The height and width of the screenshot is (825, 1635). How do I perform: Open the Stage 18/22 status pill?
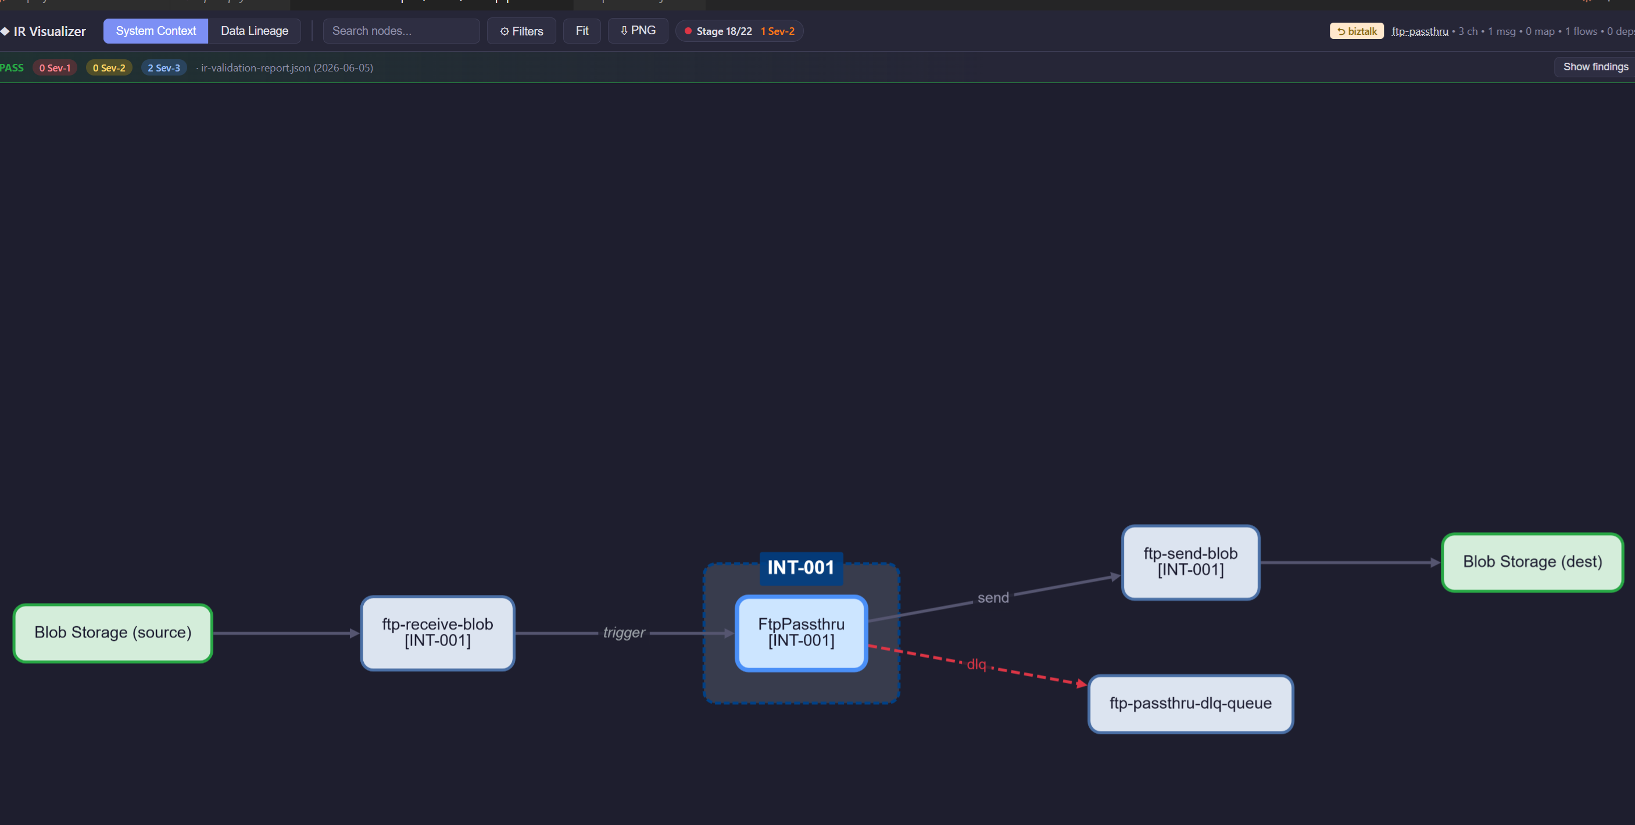(x=739, y=30)
